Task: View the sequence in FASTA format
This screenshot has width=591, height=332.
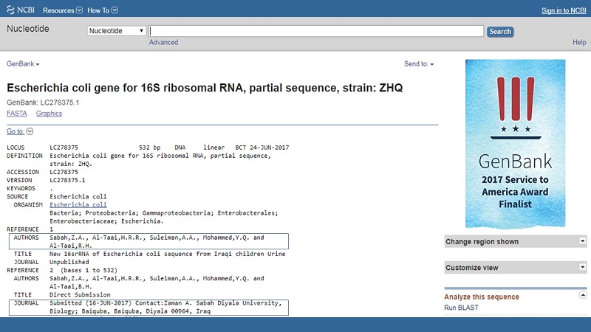Action: pyautogui.click(x=16, y=114)
